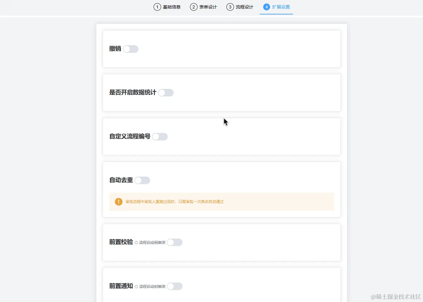Enable the 自动去重 switch
423x302 pixels.
[x=142, y=180]
